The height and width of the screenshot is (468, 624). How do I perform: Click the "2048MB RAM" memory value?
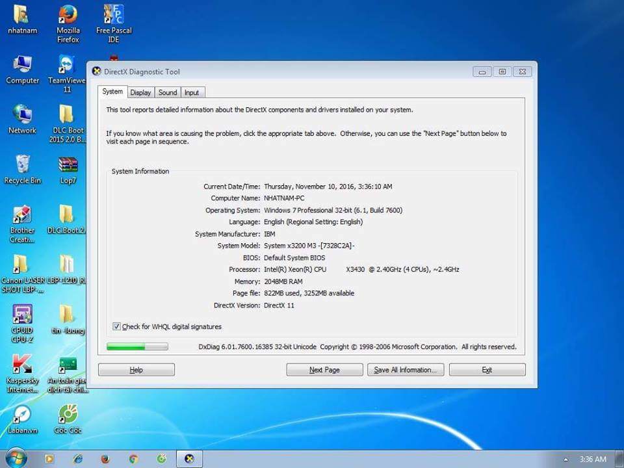tap(283, 281)
